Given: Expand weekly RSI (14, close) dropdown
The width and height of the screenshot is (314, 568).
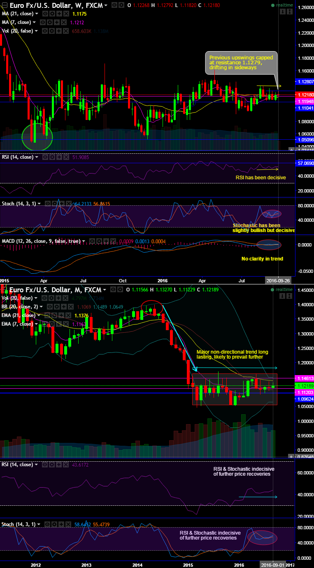Looking at the screenshot, I should click(x=37, y=157).
